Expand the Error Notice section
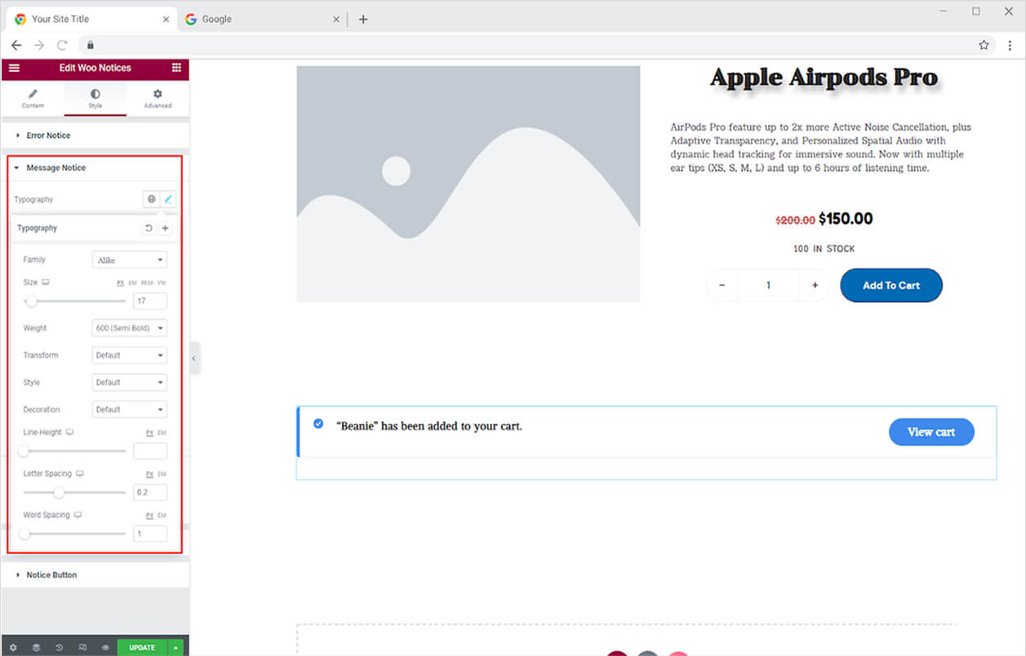This screenshot has width=1026, height=656. pos(48,135)
